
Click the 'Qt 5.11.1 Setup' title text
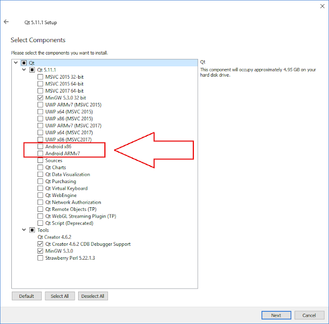[x=41, y=22]
